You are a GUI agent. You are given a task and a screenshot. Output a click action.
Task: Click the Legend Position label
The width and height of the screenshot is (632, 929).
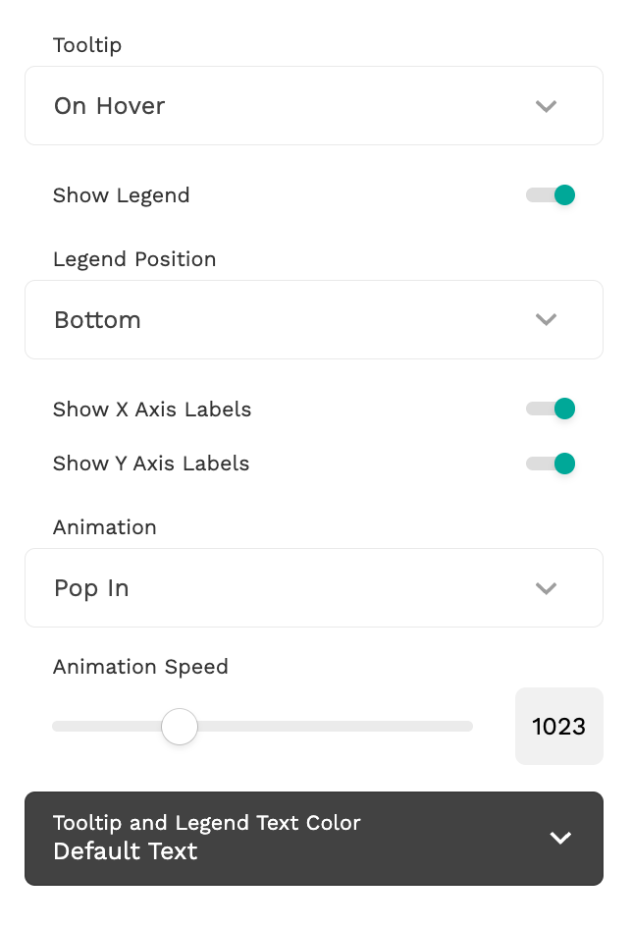pyautogui.click(x=134, y=259)
